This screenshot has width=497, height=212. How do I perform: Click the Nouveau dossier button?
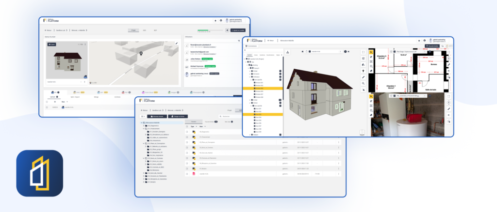(157, 116)
